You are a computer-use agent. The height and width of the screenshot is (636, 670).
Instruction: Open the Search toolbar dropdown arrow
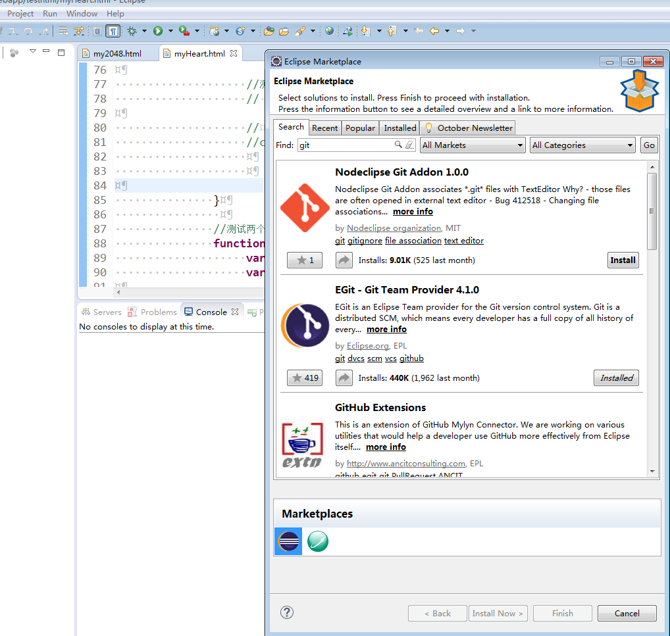tap(313, 31)
